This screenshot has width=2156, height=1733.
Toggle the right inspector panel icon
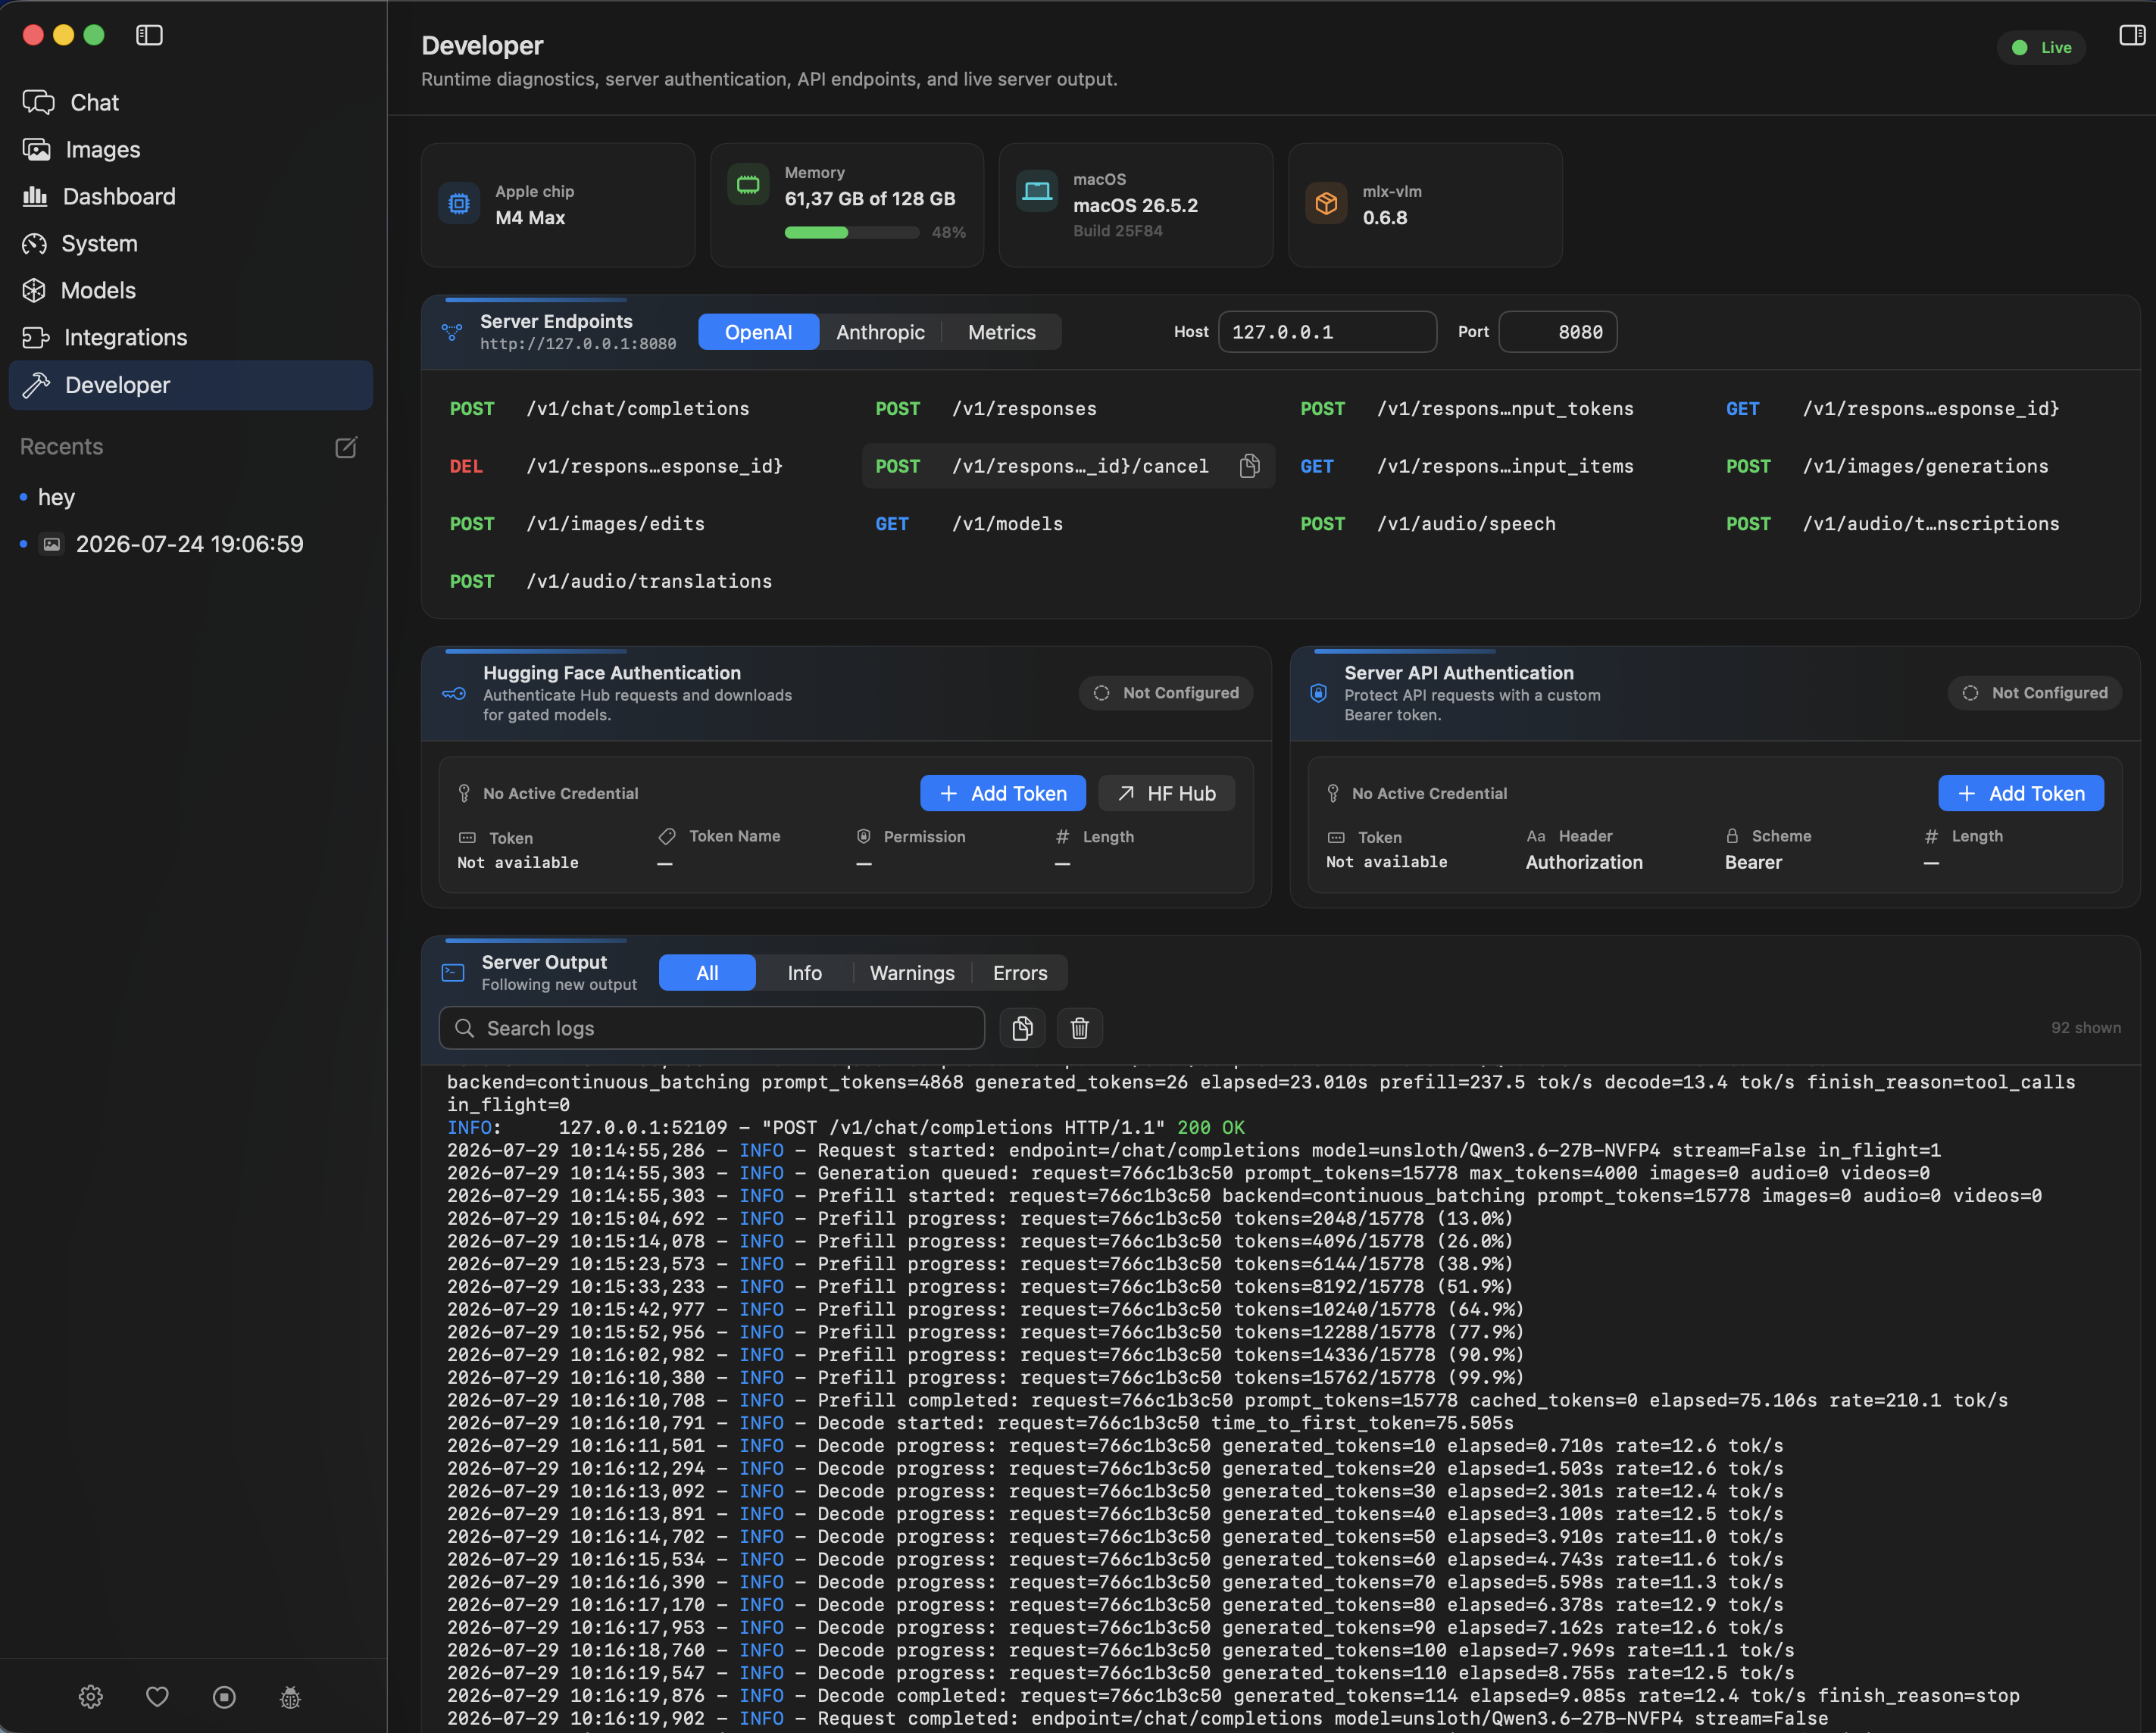click(x=2132, y=35)
